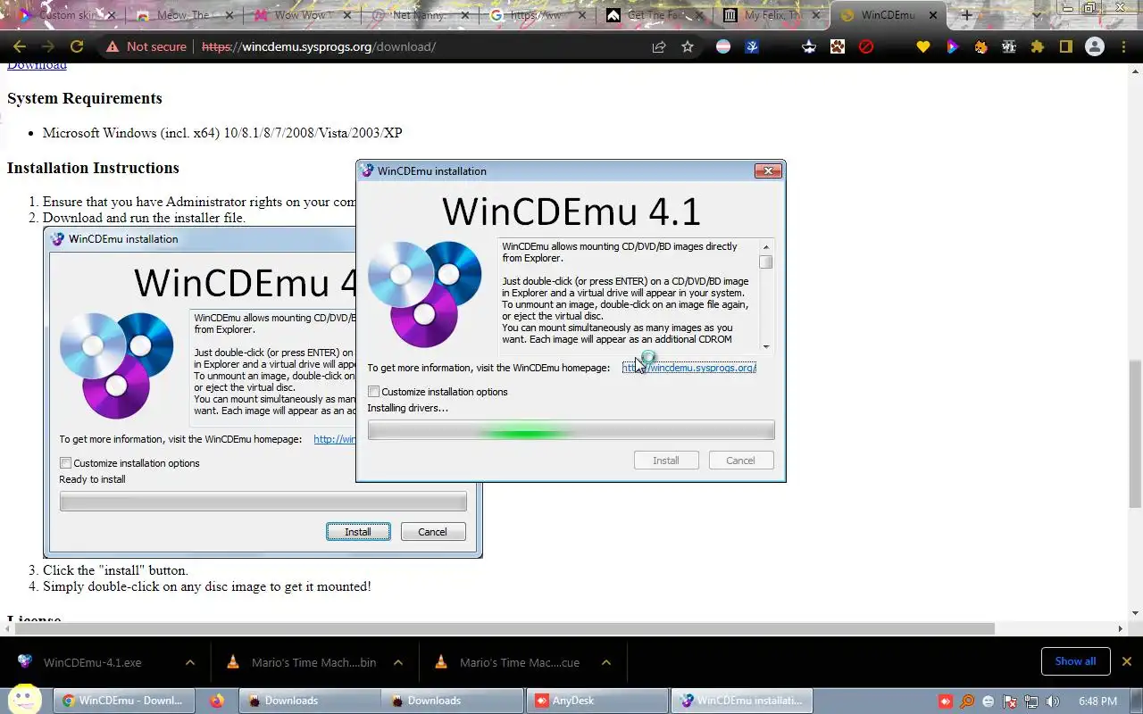Click the address bar URL field
The image size is (1143, 714).
[420, 46]
